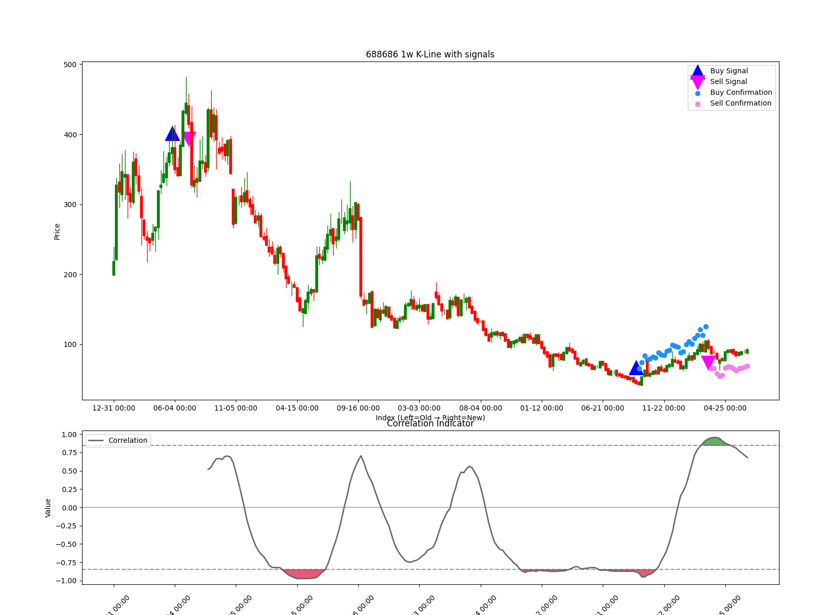
Task: Click the 500 price tick label
Action: tap(70, 65)
